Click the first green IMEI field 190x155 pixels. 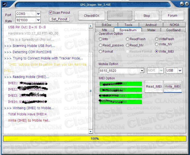pyautogui.click(x=121, y=84)
